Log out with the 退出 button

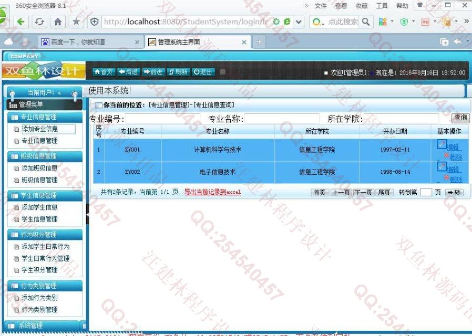[x=203, y=72]
